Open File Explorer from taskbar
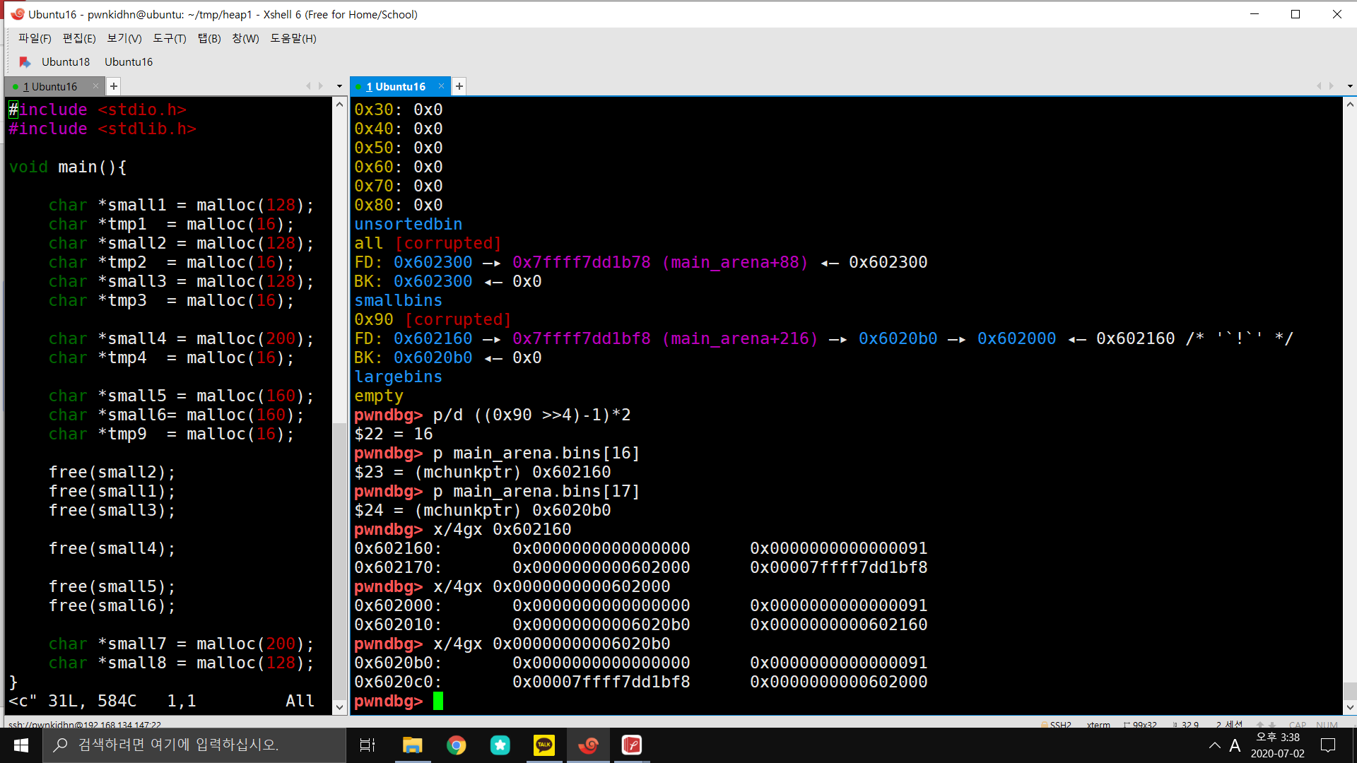Screen dimensions: 1357x763 pos(412,745)
